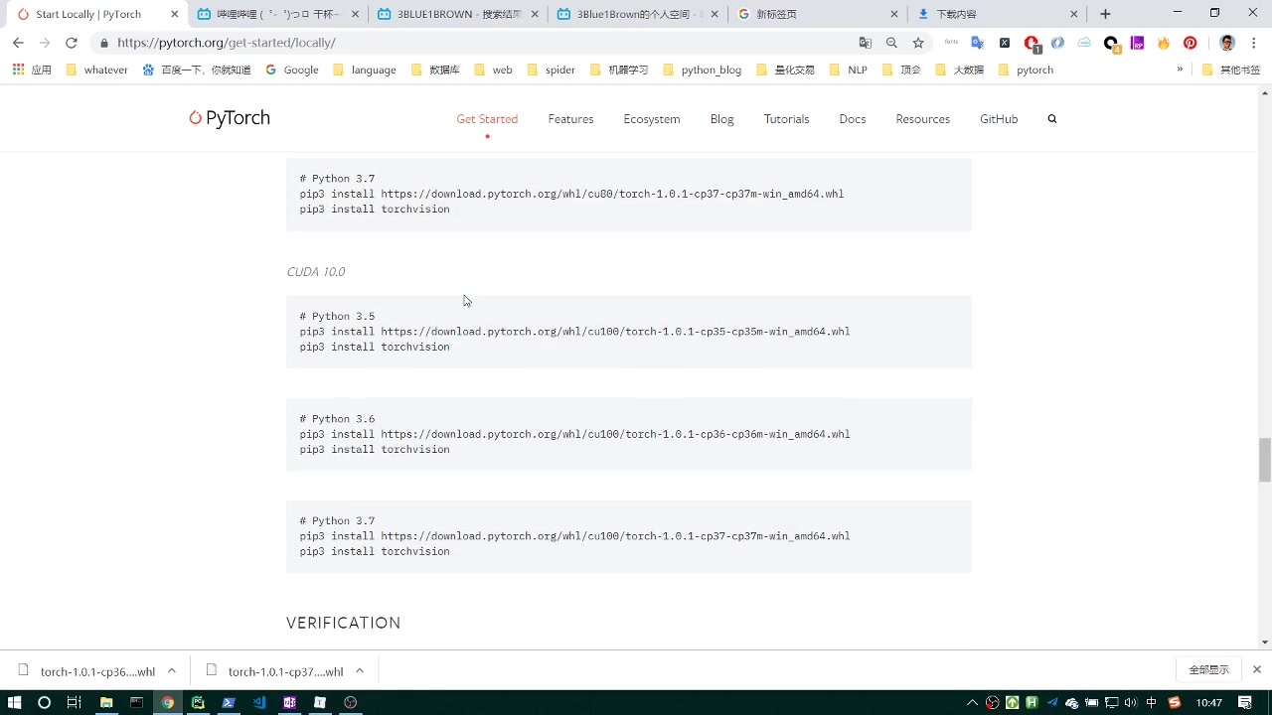This screenshot has height=715, width=1272.
Task: Show hidden system tray icons
Action: 972,702
